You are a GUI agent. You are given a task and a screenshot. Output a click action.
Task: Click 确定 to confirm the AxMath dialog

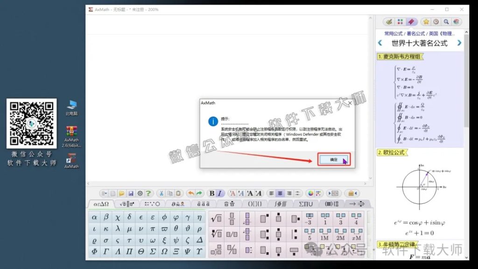click(334, 159)
